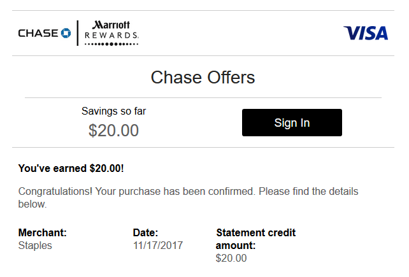Click the Date: label
Screen dimensions: 409x277
click(145, 232)
